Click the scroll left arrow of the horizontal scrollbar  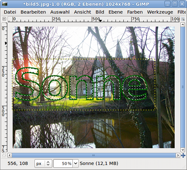(x=10, y=155)
